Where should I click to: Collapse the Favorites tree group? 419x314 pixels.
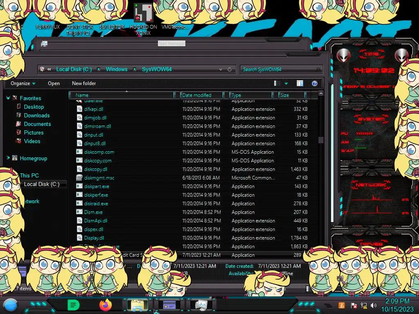(x=8, y=98)
